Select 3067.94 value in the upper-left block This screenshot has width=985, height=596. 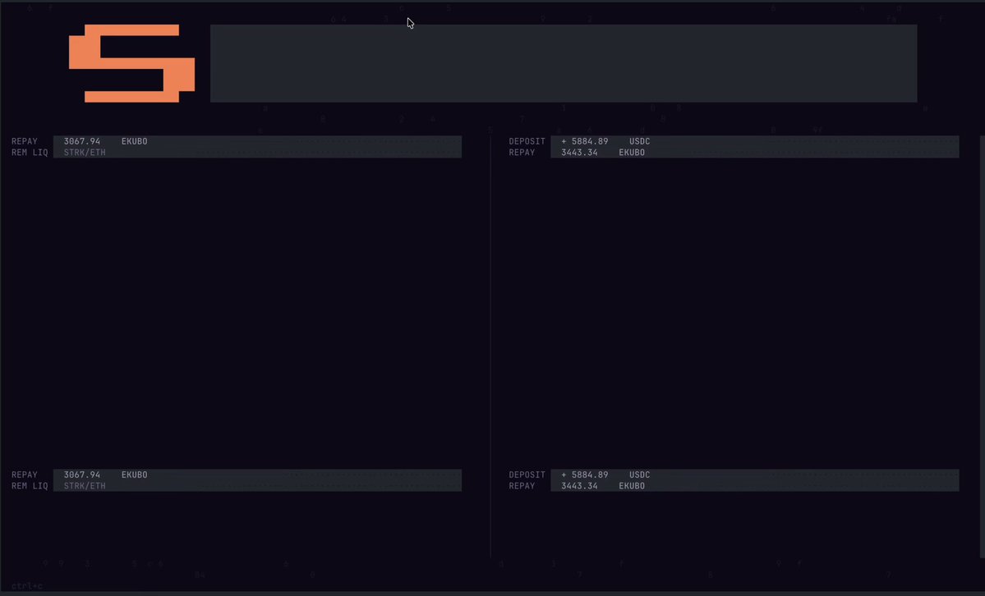81,141
